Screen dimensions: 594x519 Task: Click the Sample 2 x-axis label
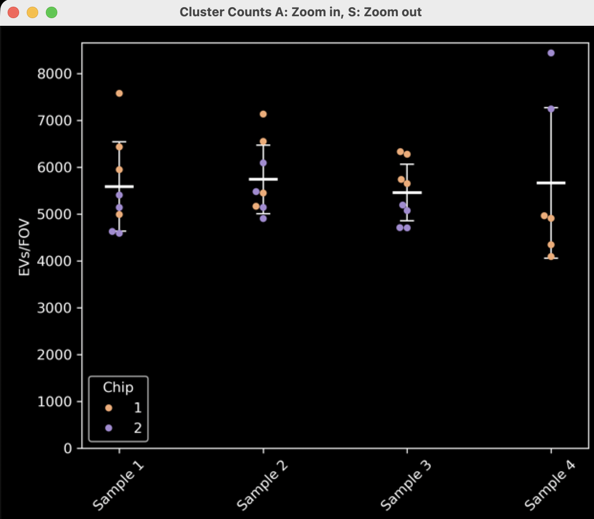point(262,485)
